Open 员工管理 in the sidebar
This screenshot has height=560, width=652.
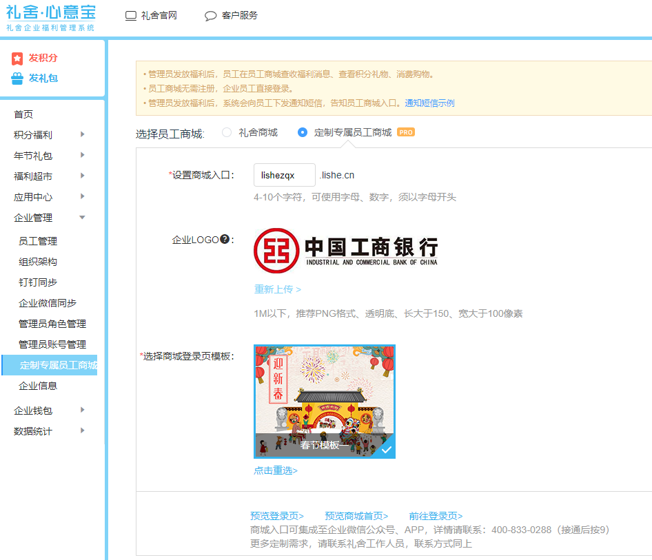tap(38, 241)
